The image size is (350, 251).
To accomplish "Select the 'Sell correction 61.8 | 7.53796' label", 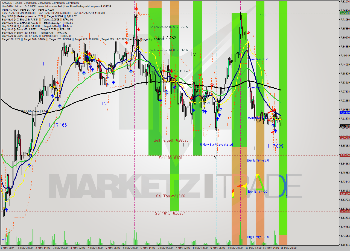I will (169, 50).
